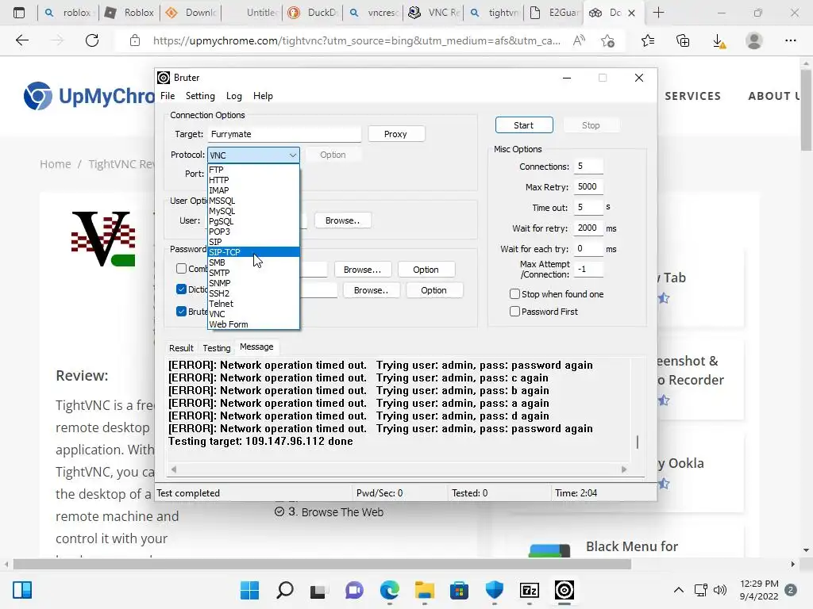Open Microsoft Store from taskbar

(460, 590)
